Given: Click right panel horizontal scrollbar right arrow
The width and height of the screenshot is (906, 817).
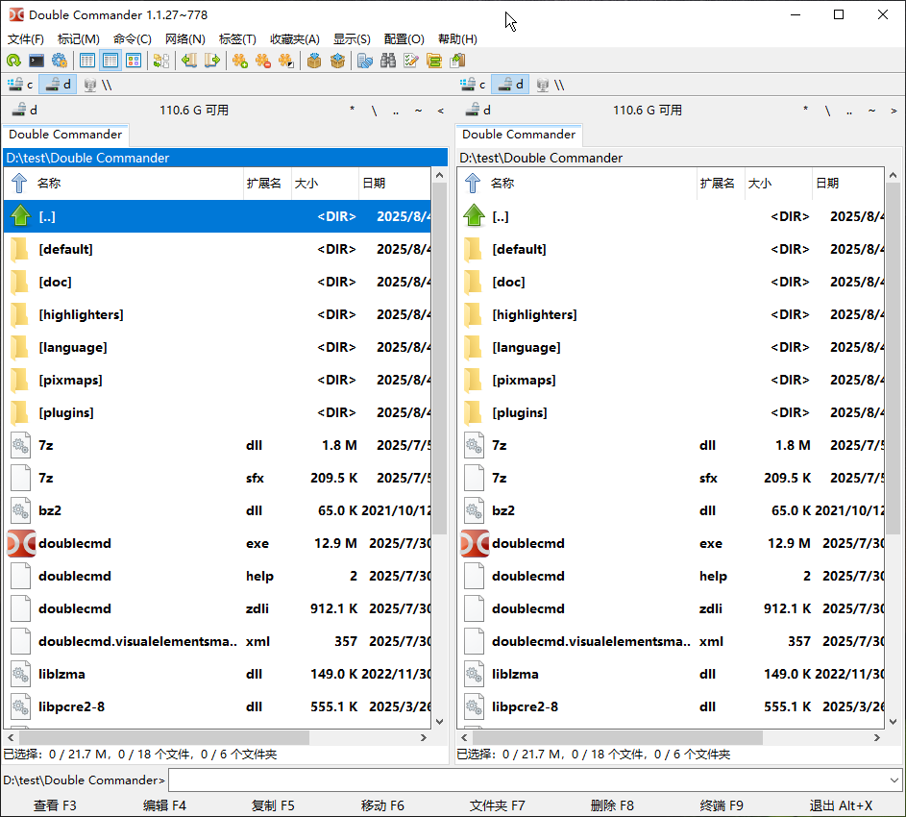Looking at the screenshot, I should (876, 737).
